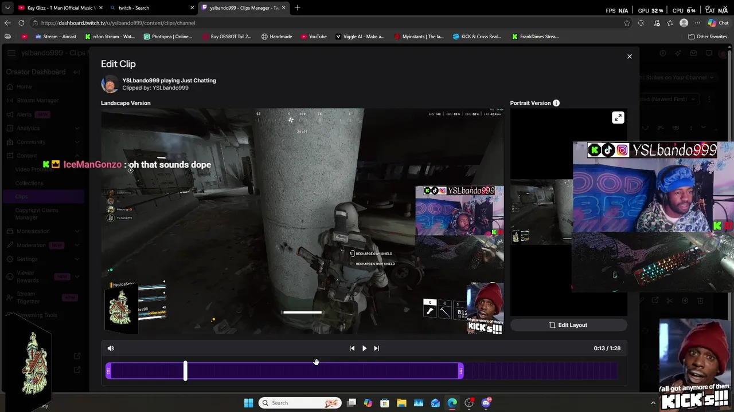This screenshot has width=734, height=412.
Task: Open the Myinstants bookmark
Action: tap(419, 37)
